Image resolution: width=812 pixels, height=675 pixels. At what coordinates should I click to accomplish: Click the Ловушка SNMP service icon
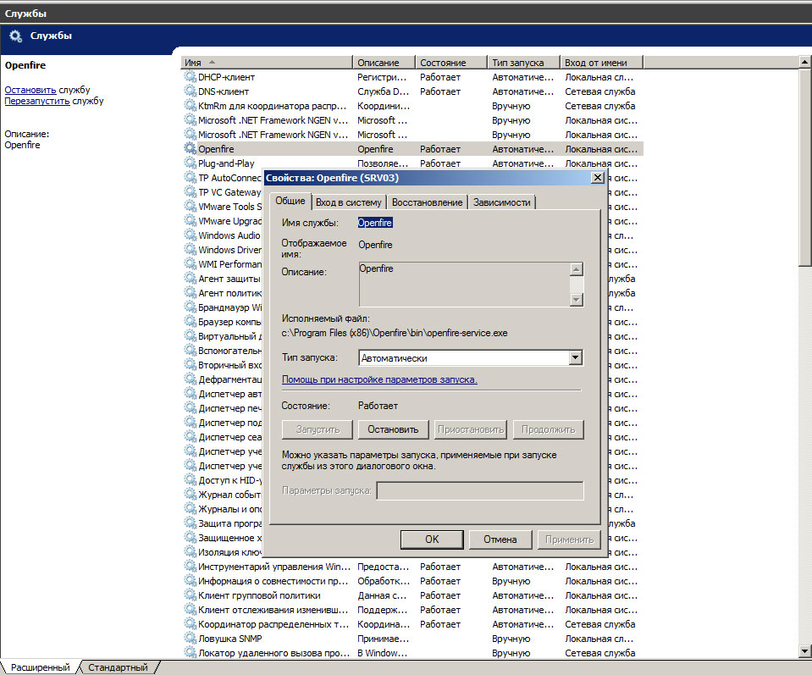pyautogui.click(x=190, y=639)
